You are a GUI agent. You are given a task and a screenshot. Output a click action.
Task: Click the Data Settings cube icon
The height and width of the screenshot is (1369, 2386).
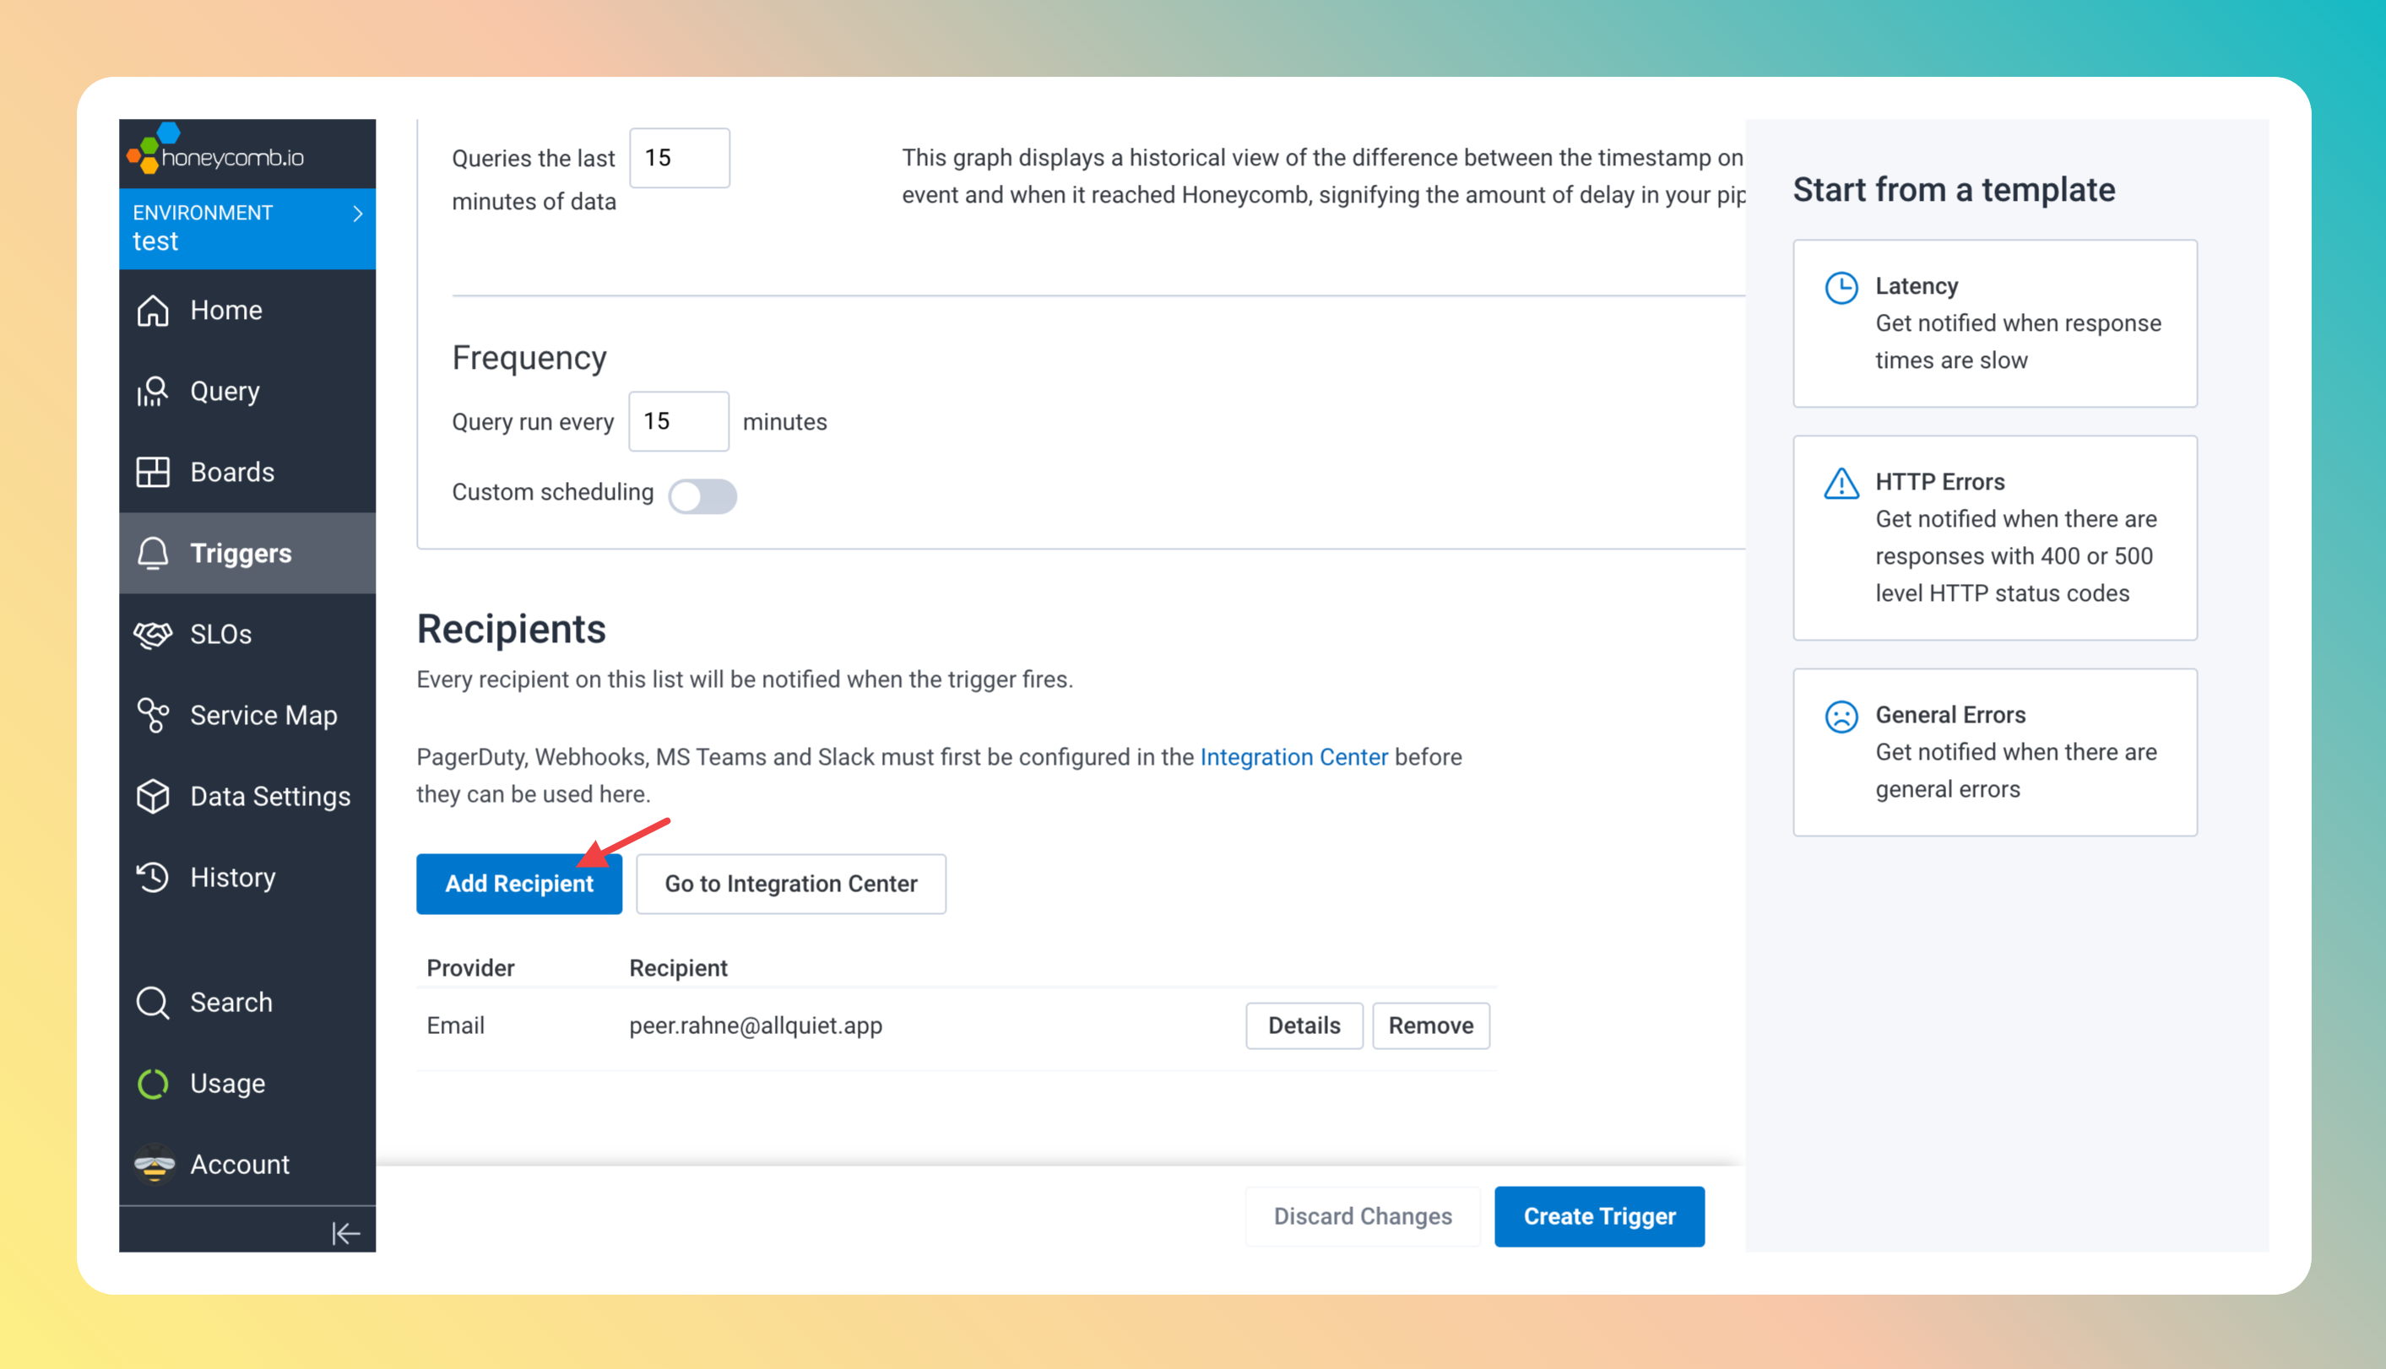pyautogui.click(x=154, y=797)
